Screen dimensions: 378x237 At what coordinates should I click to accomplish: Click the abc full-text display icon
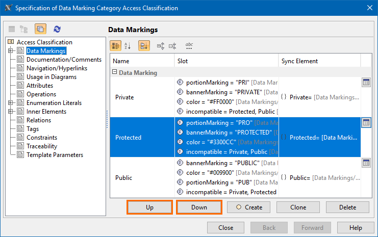[189, 46]
